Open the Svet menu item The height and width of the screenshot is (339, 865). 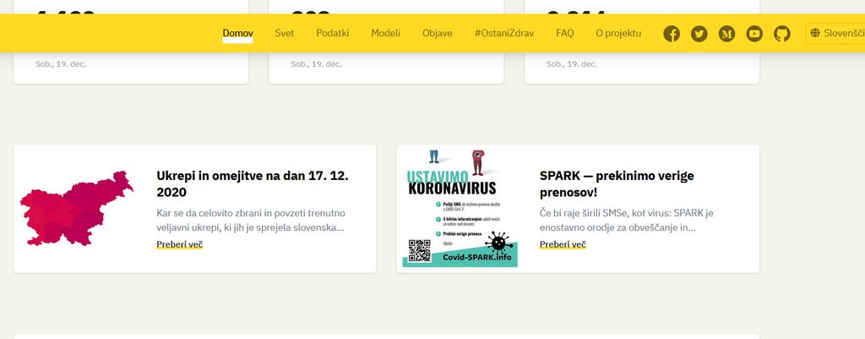click(x=284, y=34)
